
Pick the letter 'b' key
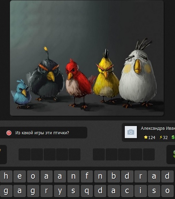point(114,176)
